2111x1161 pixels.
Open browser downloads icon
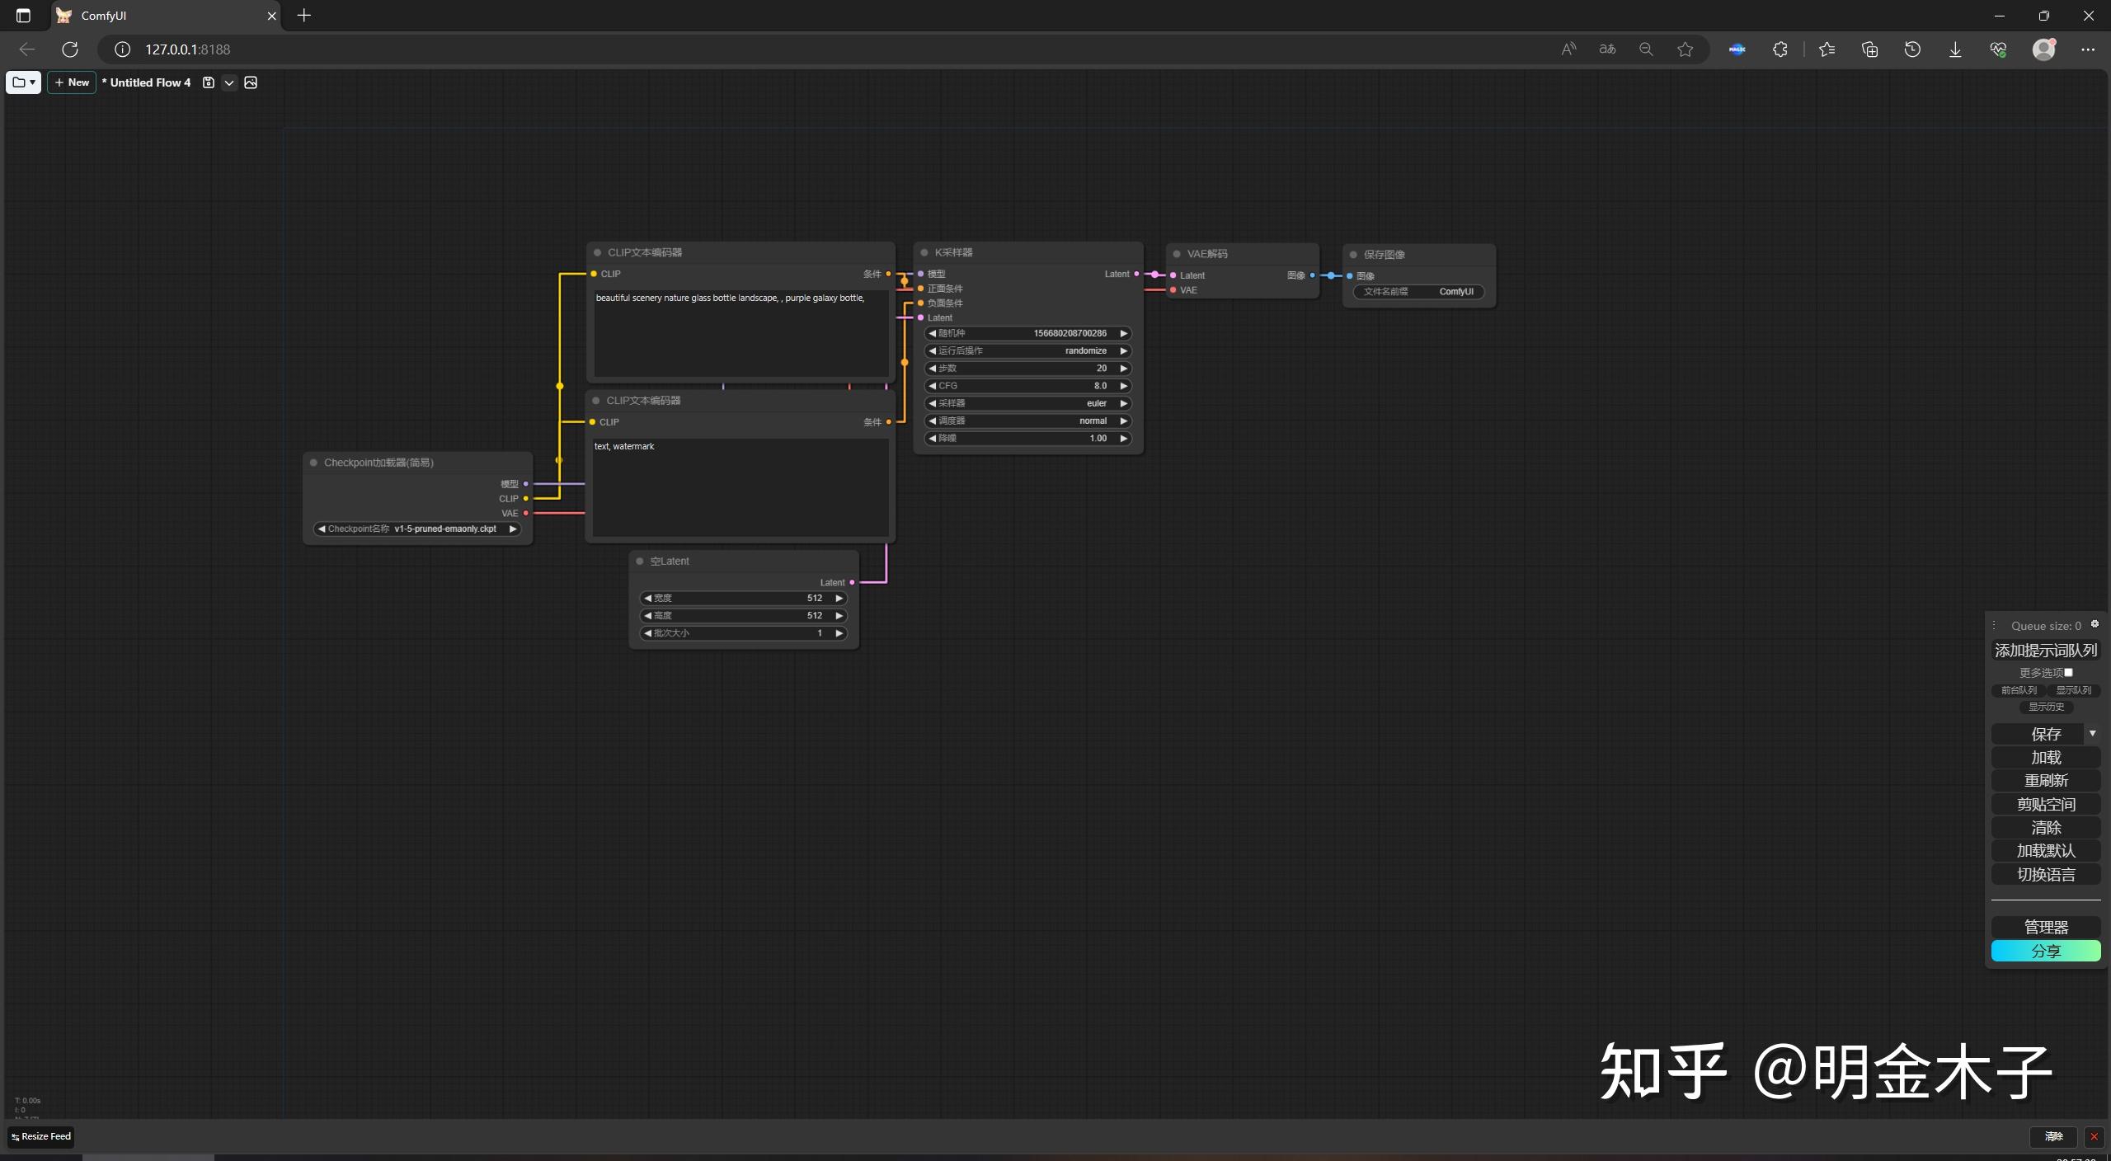1955,49
